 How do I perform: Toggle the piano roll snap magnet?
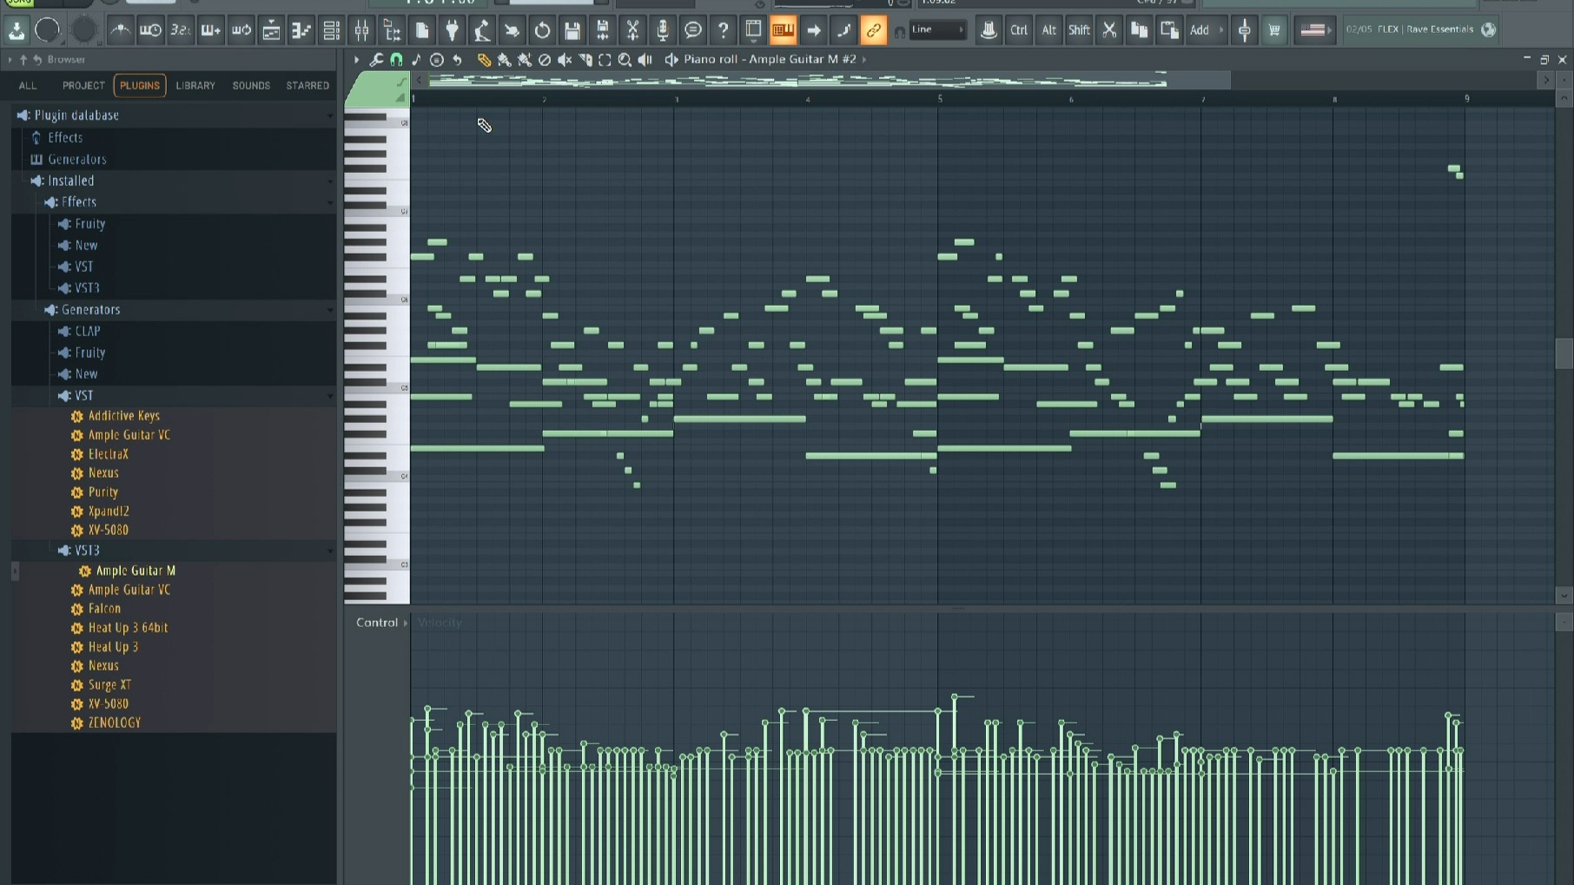point(396,60)
